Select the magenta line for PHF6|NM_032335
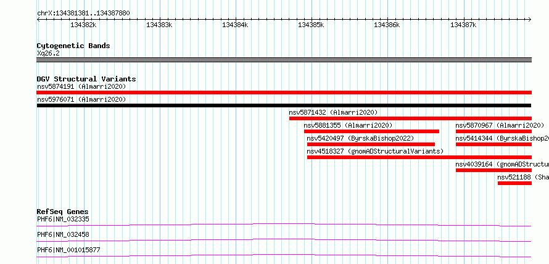This screenshot has height=264, width=549. [284, 225]
